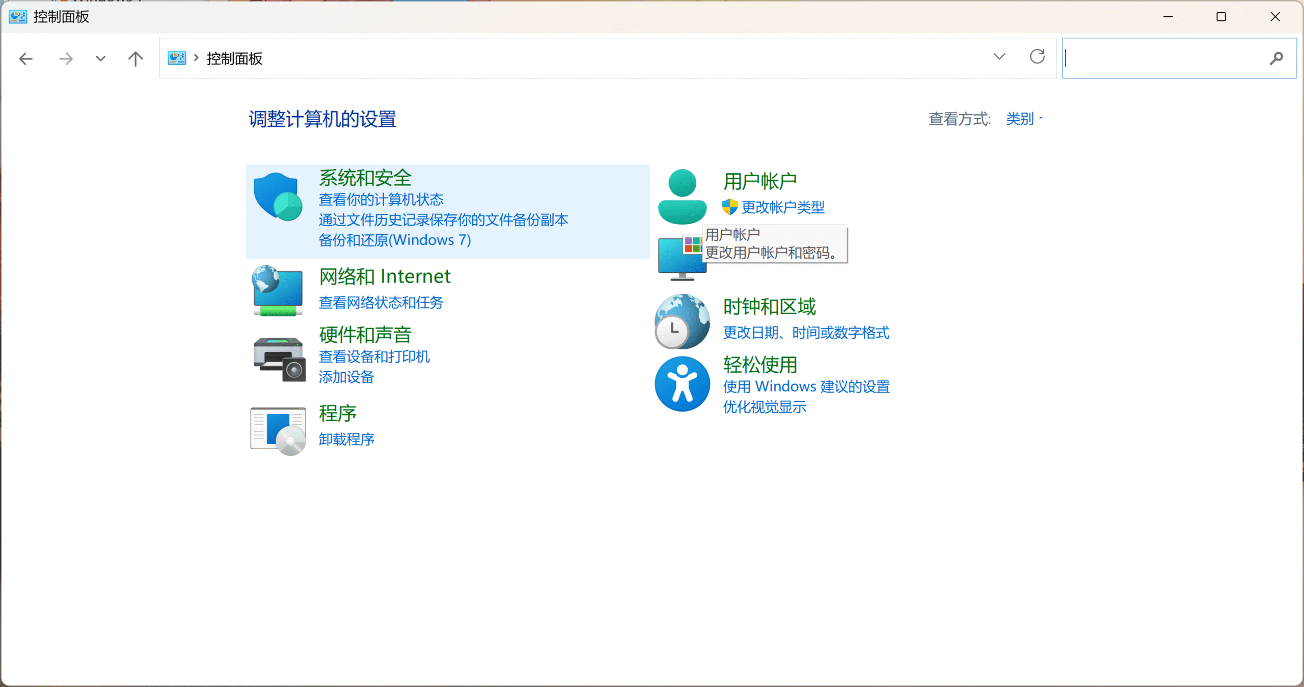Click the 控制面板 breadcrumb in address bar
The height and width of the screenshot is (687, 1304).
pyautogui.click(x=234, y=59)
